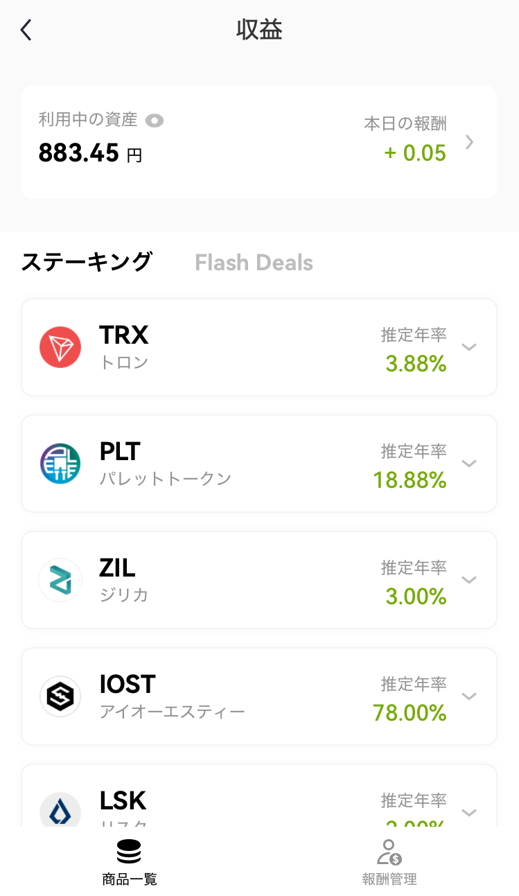Expand the TRX staking row
Viewport: 519px width, 896px height.
click(469, 347)
